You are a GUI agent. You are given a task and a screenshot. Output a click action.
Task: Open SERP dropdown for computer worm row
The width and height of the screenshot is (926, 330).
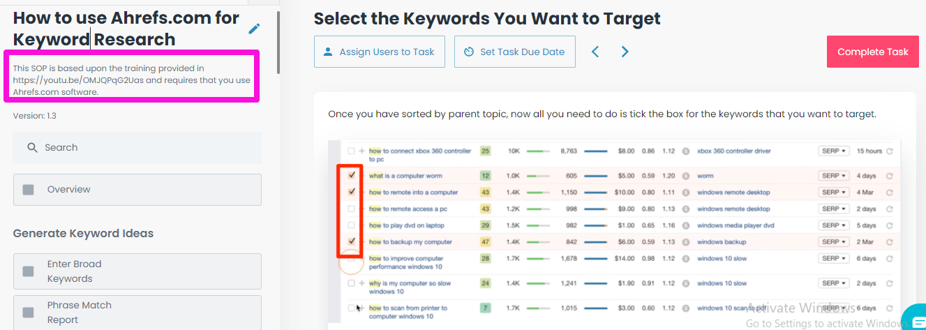(x=833, y=176)
